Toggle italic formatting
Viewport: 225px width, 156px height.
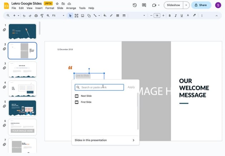click(176, 16)
